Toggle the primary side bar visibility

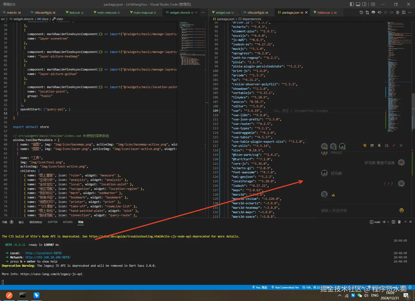(352, 4)
